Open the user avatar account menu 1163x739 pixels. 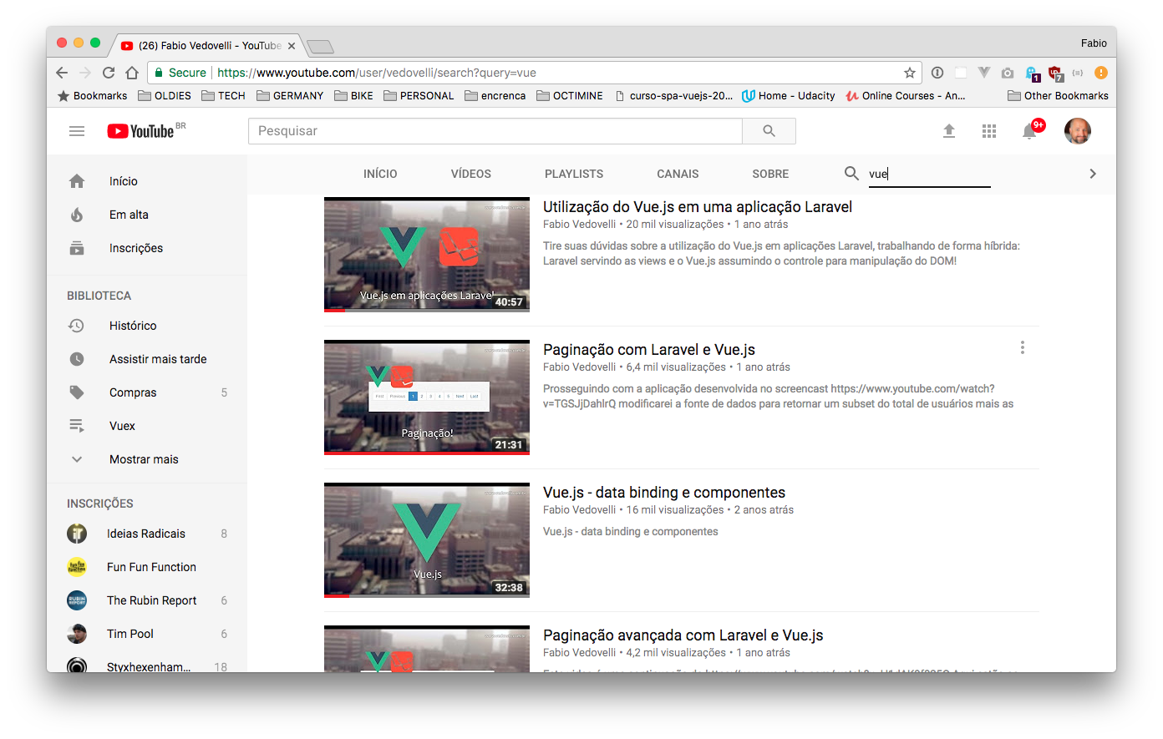coord(1078,131)
